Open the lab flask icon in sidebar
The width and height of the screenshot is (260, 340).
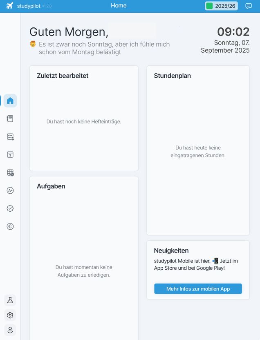[10, 300]
